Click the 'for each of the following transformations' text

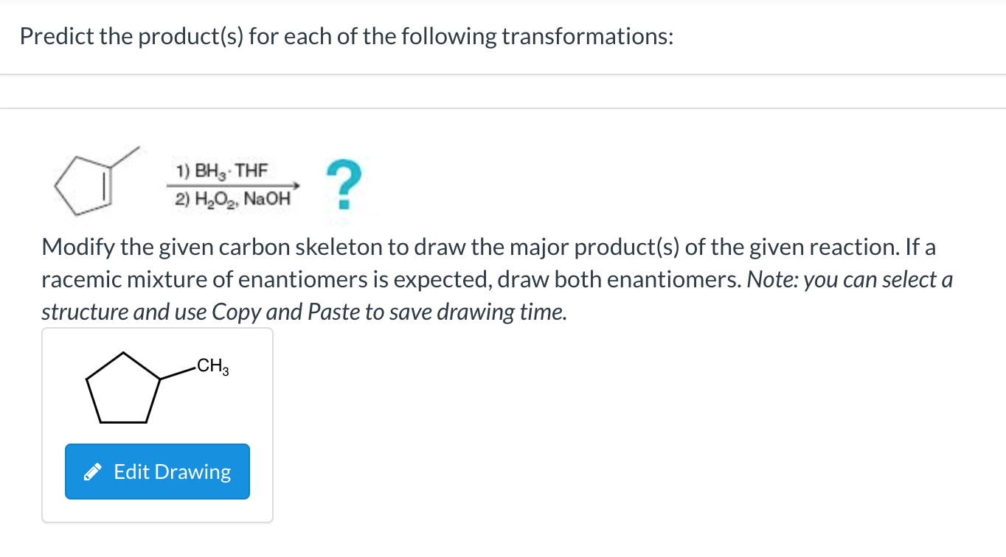coord(461,36)
